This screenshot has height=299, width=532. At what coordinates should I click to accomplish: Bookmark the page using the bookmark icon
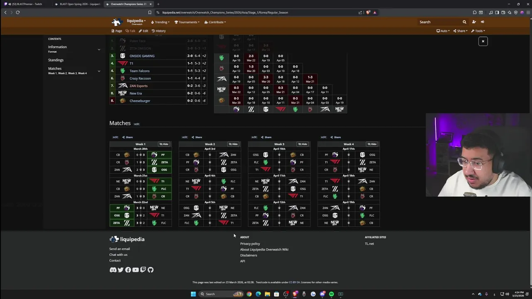[x=150, y=12]
